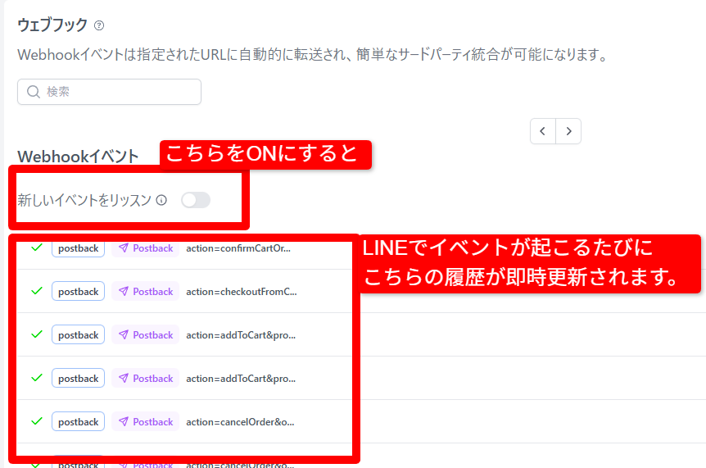Go to previous page with left chevron
The width and height of the screenshot is (706, 468).
(x=543, y=130)
